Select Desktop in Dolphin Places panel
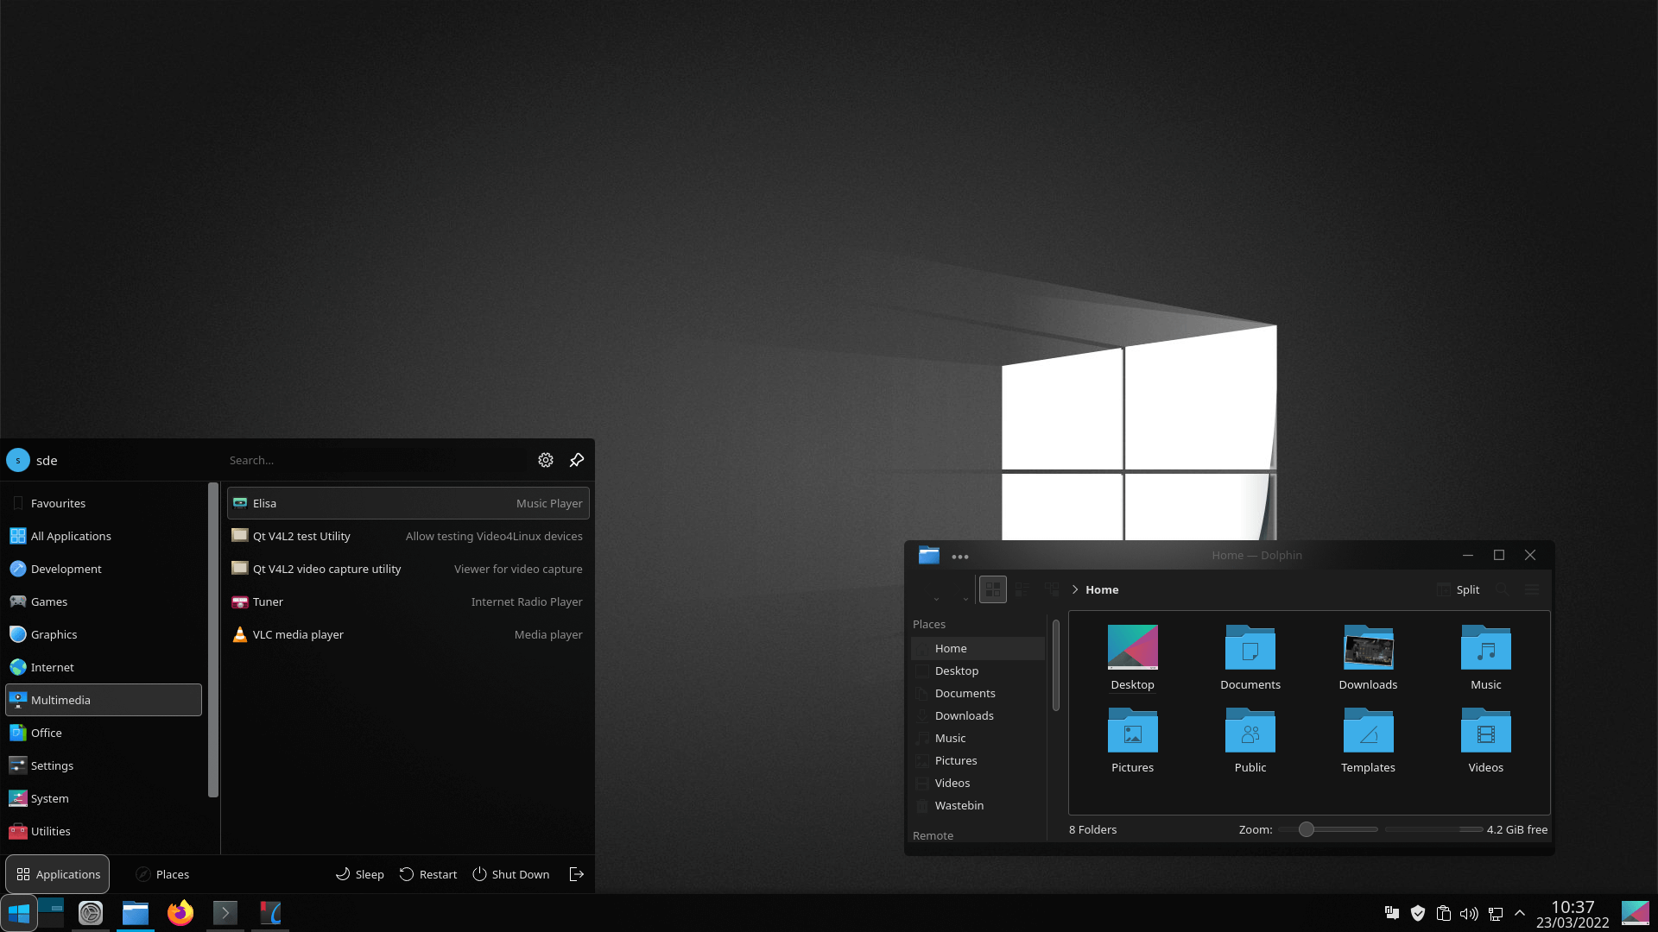Image resolution: width=1658 pixels, height=932 pixels. [978, 671]
